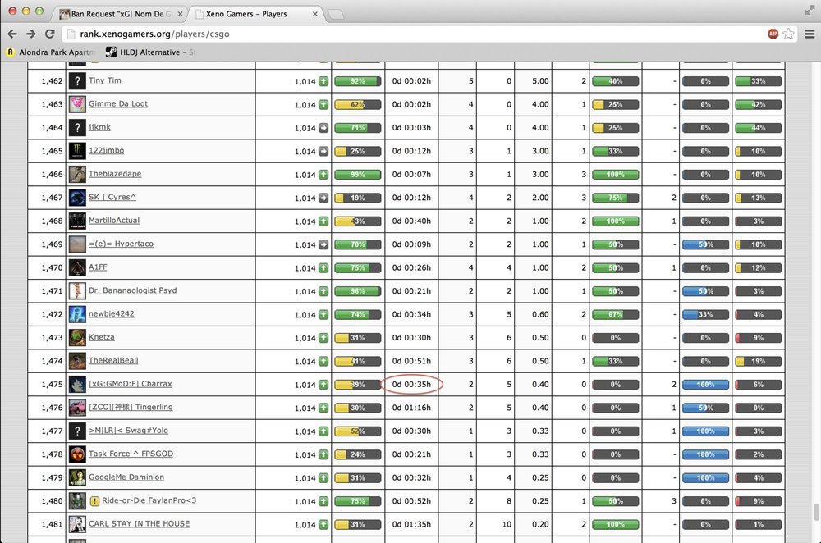Open [xG:GMoD:F] Charrax player link
This screenshot has height=543, width=821.
coord(131,383)
